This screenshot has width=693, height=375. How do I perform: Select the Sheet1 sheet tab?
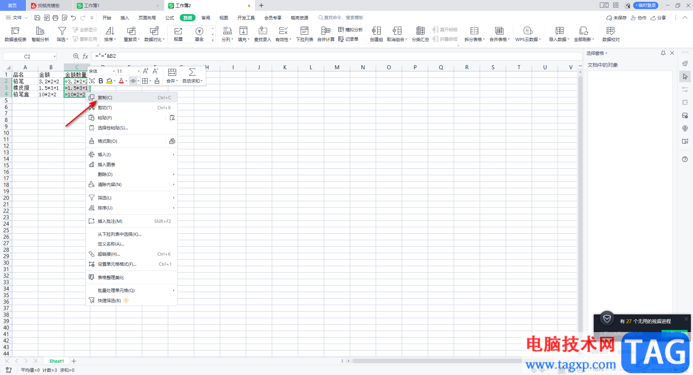point(57,361)
